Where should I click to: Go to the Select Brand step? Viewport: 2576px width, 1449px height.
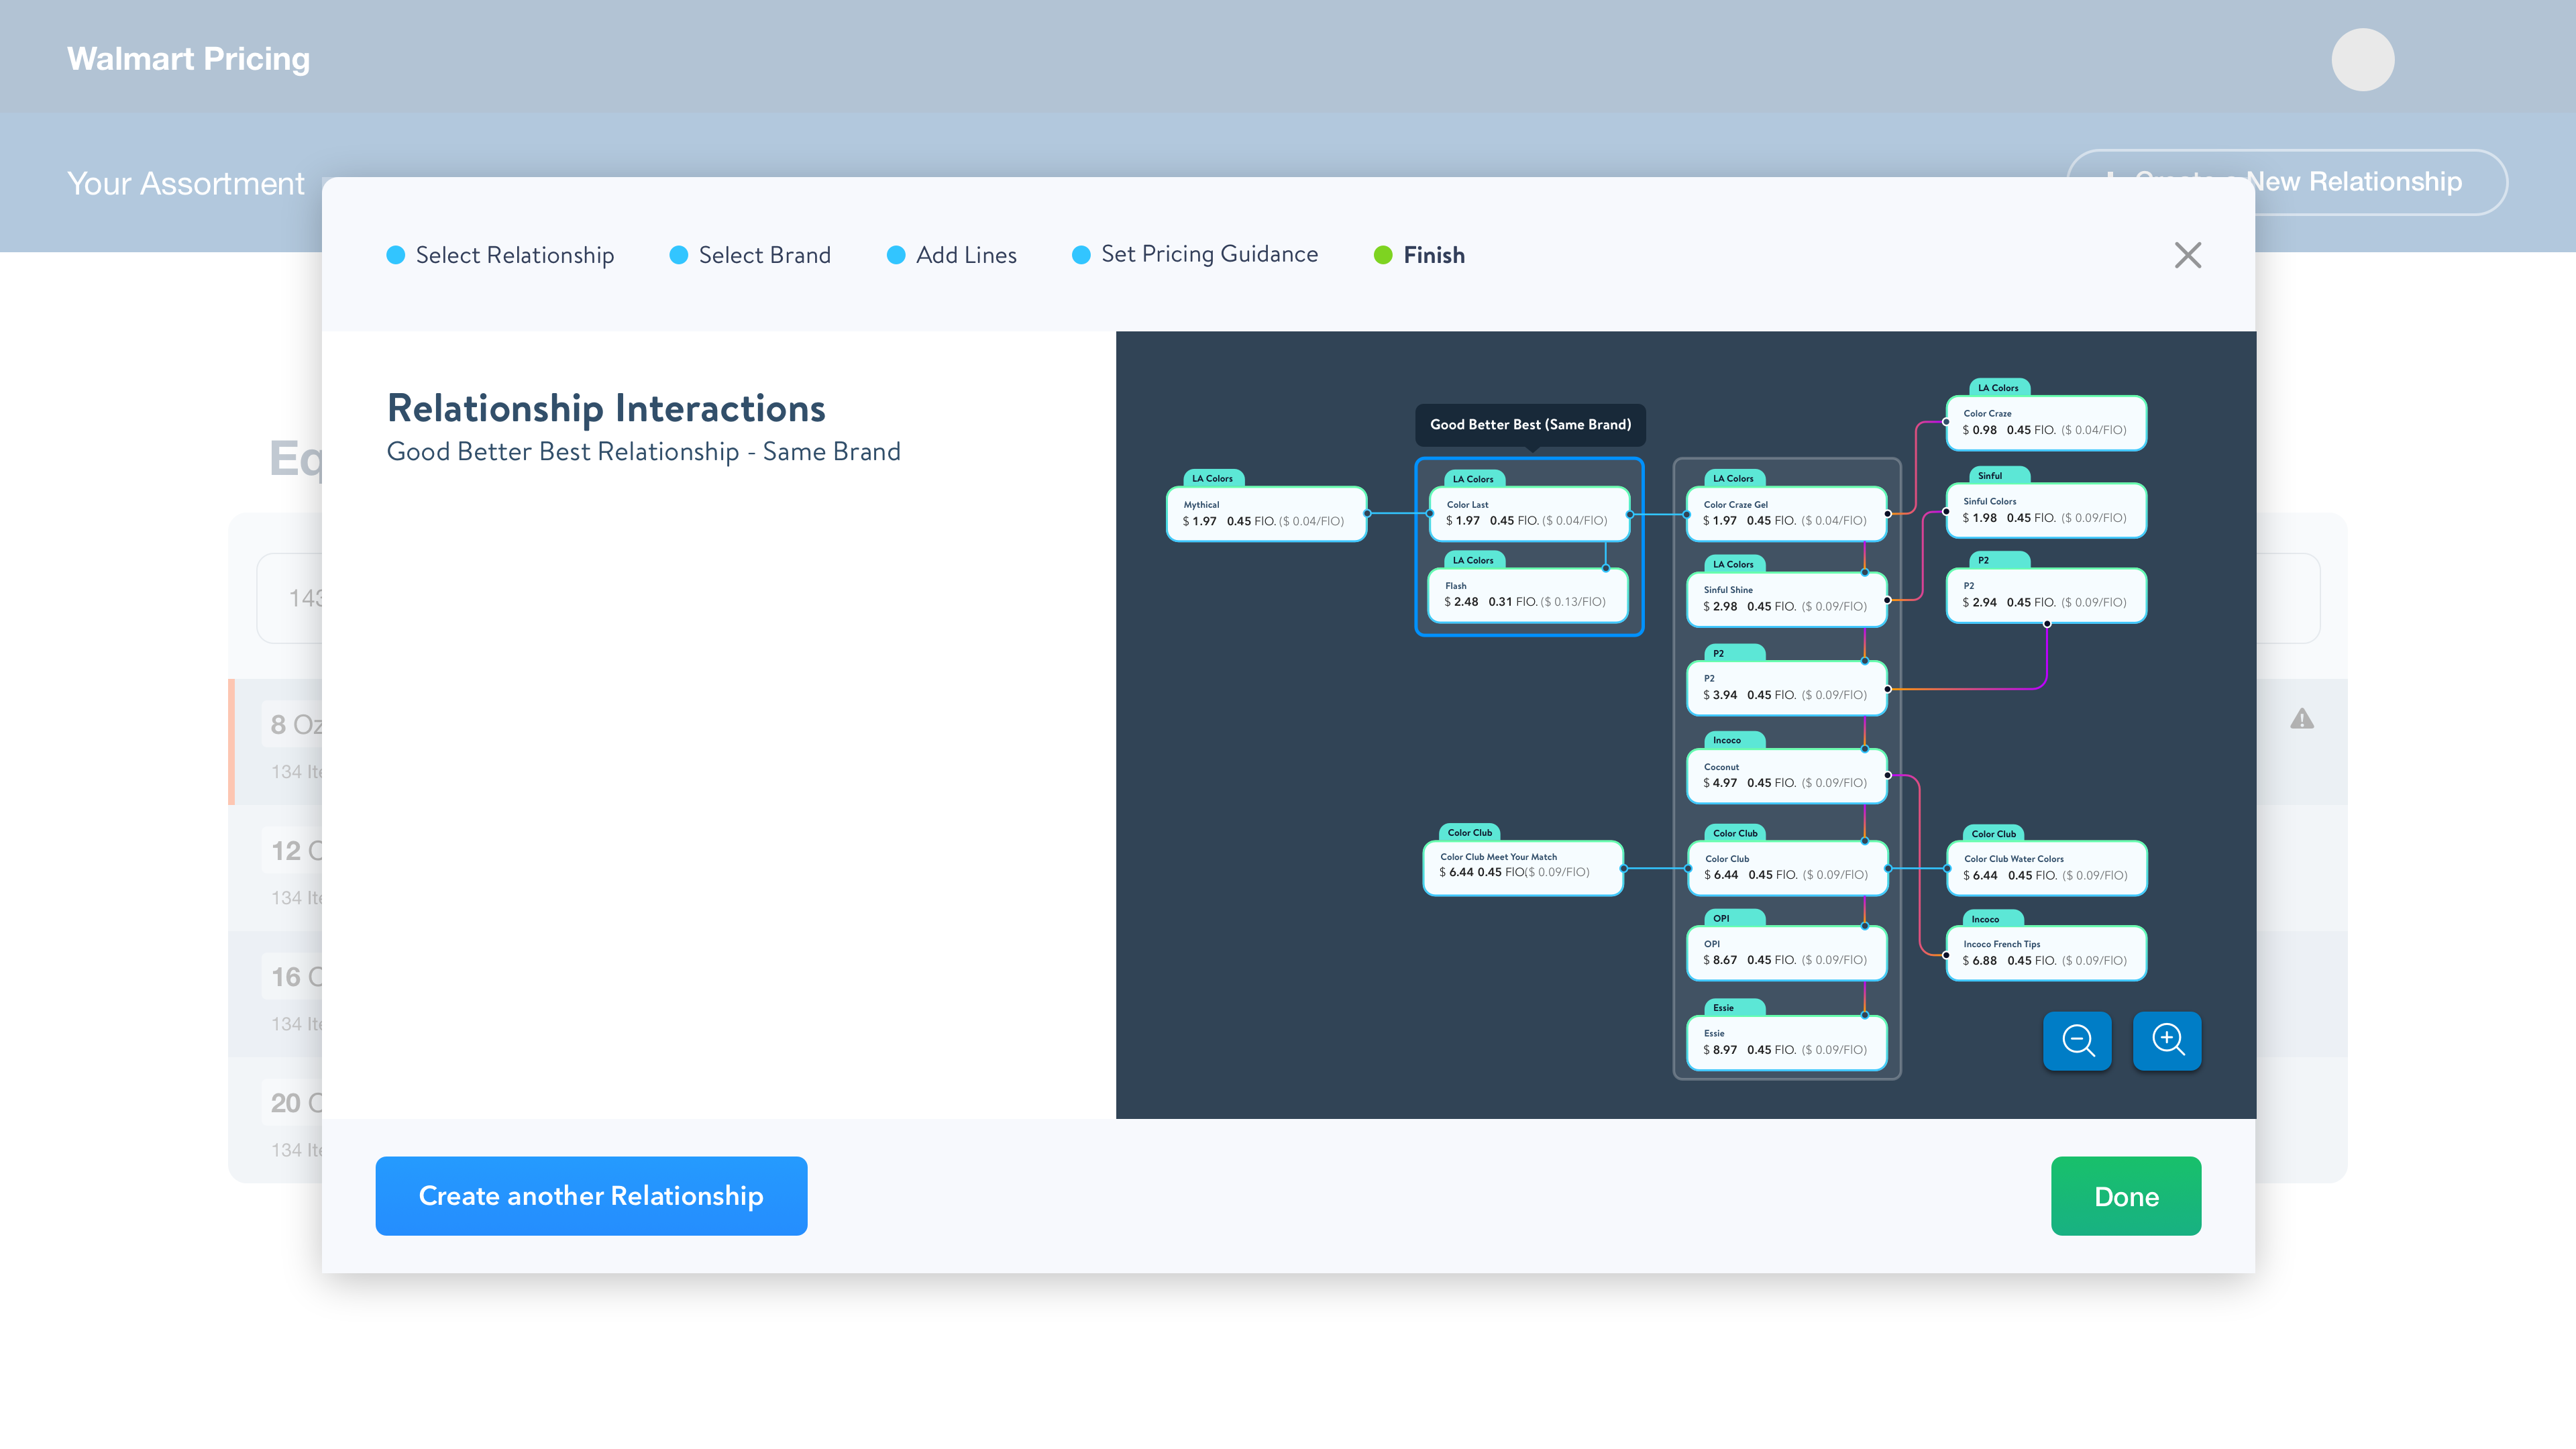tap(750, 255)
